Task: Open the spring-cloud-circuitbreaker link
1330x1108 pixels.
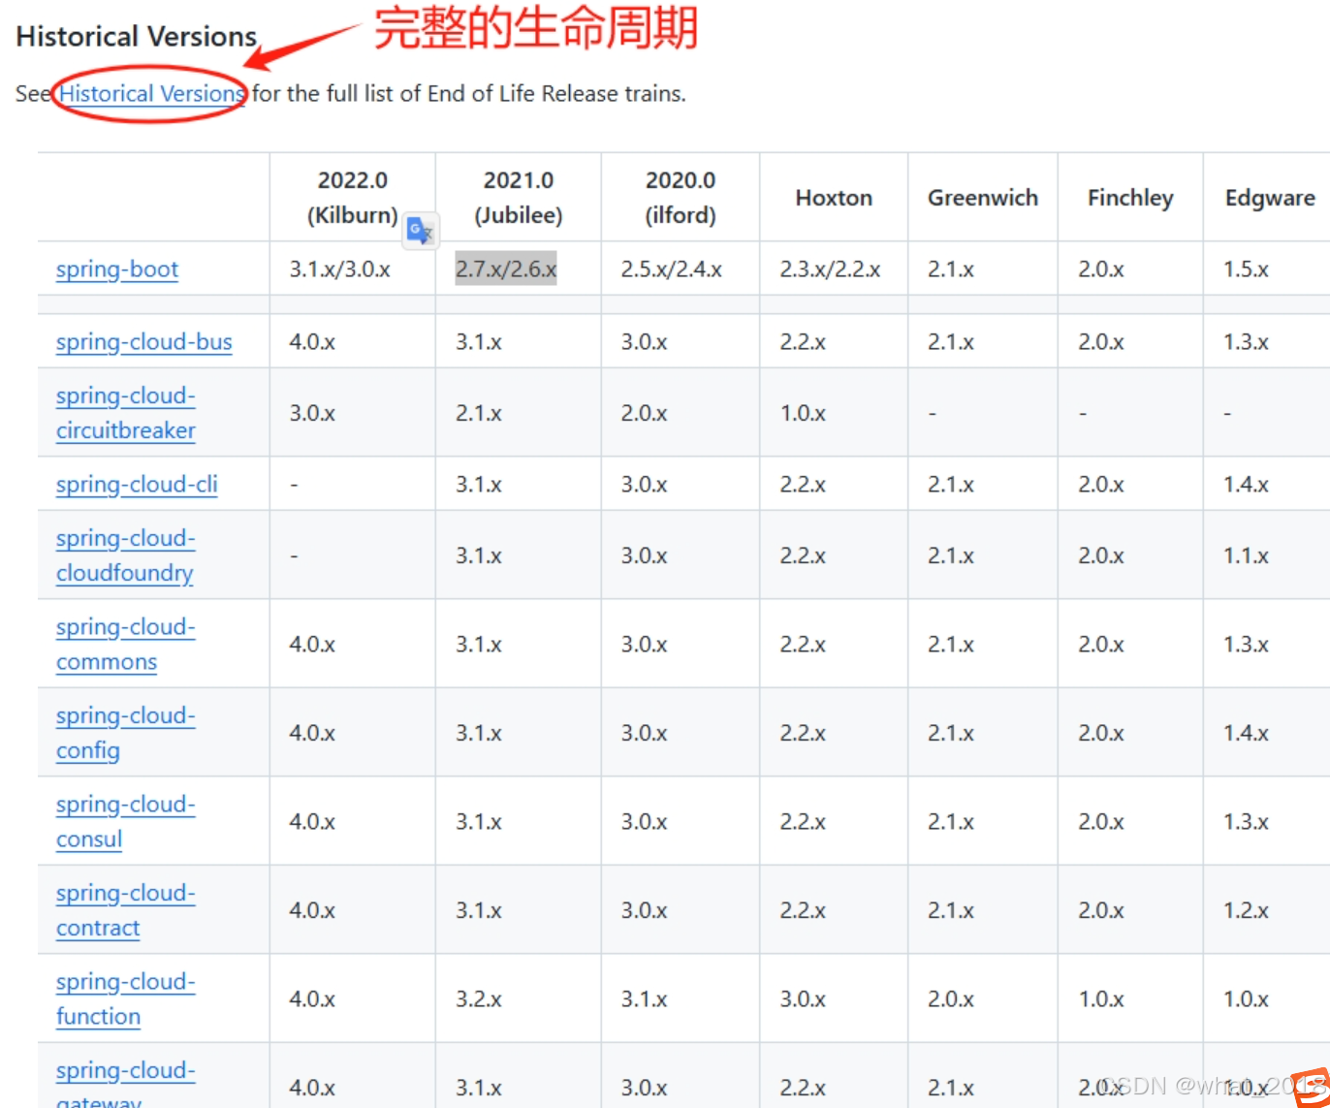Action: 126,412
